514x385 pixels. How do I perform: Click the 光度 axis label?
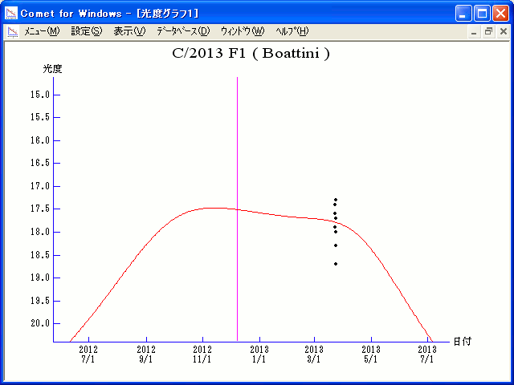[52, 69]
